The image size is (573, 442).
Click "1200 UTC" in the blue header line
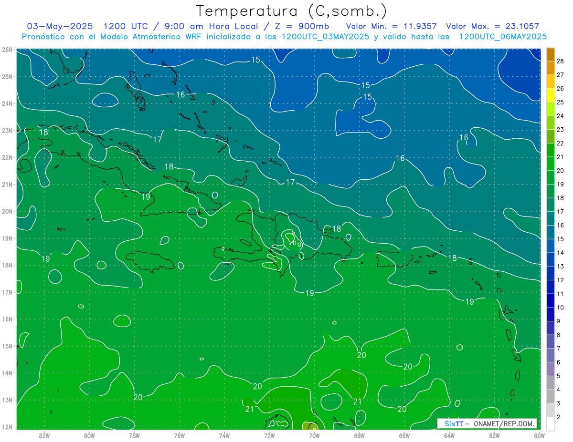[126, 26]
